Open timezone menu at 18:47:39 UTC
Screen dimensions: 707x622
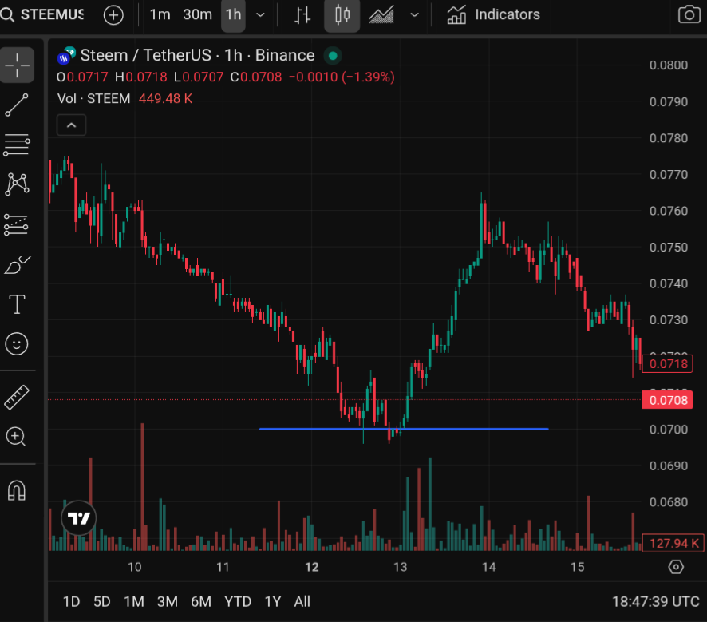click(x=656, y=602)
